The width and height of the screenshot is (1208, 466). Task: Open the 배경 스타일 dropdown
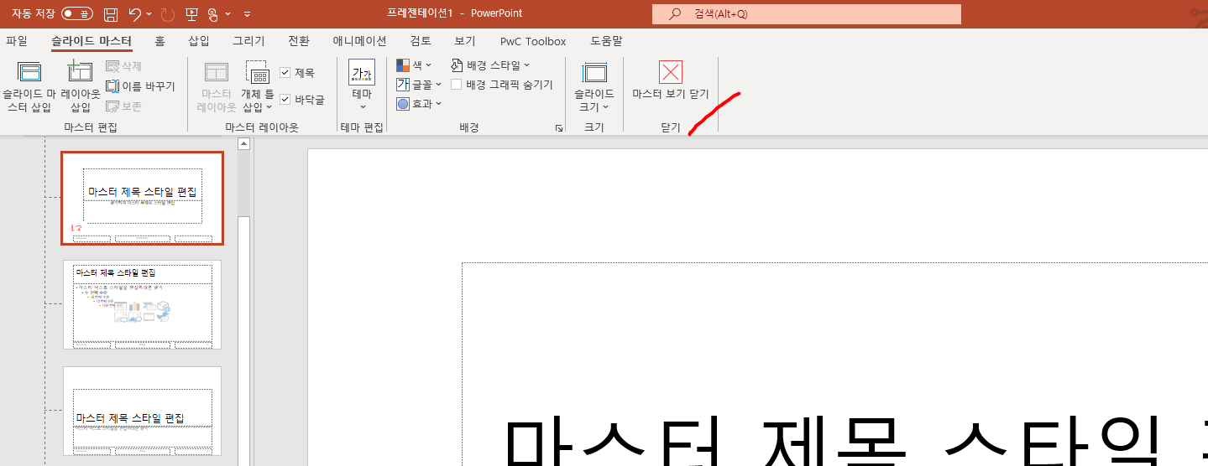pyautogui.click(x=490, y=65)
